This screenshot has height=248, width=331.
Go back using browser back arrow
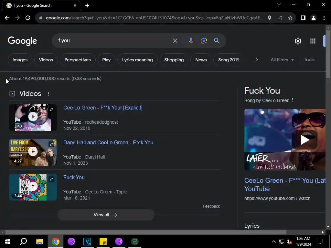[7, 18]
